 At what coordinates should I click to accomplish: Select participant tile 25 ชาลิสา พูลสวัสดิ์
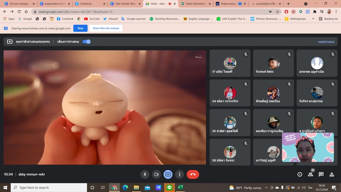coord(230,123)
